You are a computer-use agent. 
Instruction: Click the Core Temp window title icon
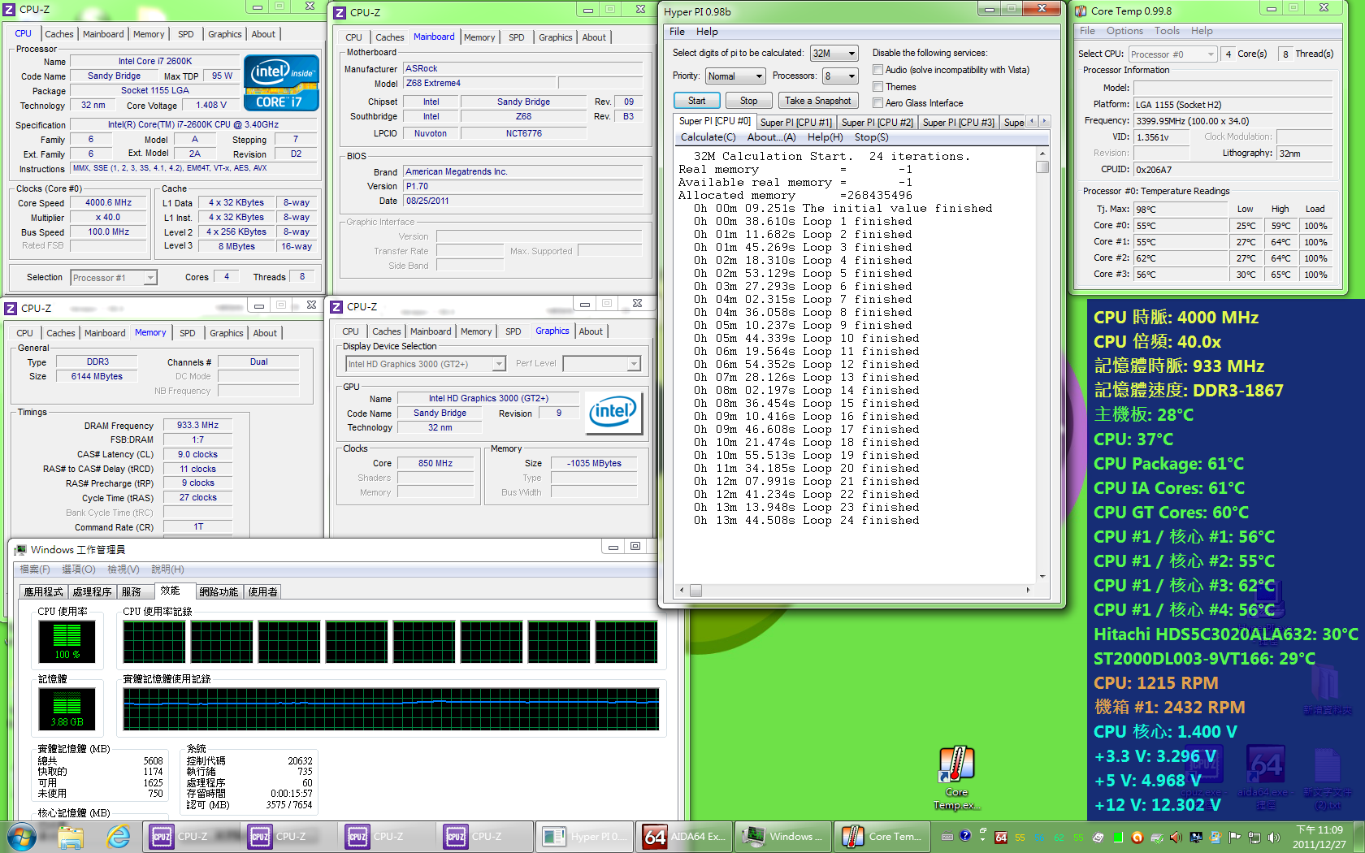click(1081, 11)
